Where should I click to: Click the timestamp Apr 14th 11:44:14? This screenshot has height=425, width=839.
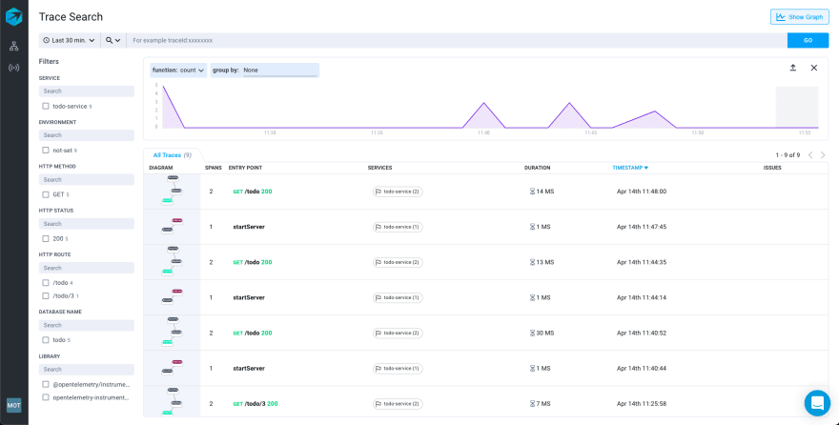click(x=642, y=297)
